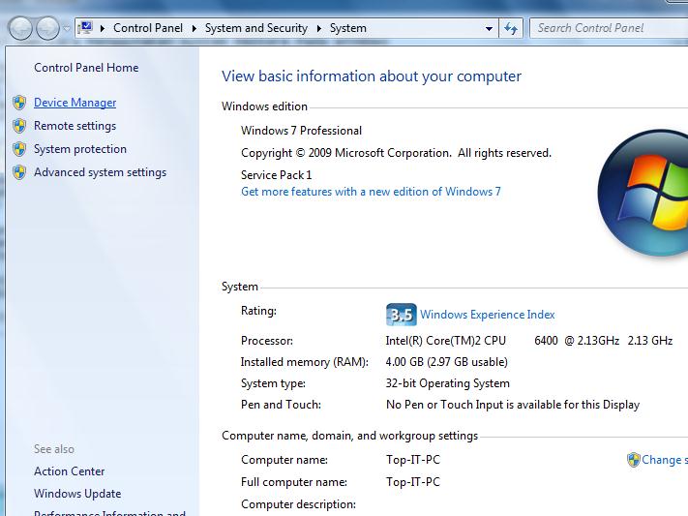Screen dimensions: 688x516
Task: Click the Forward navigation arrow button
Action: point(47,28)
